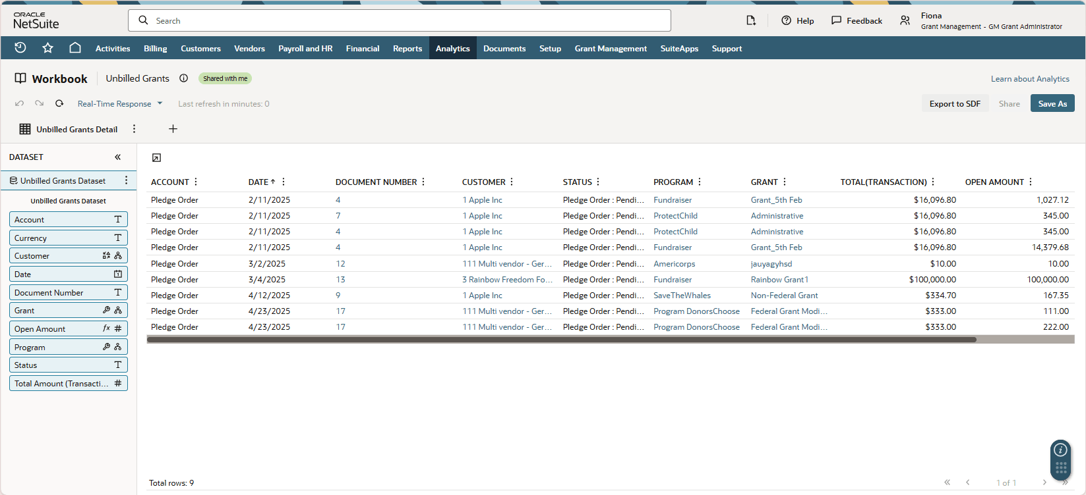
Task: Click the calendar icon on the Date field
Action: (118, 274)
